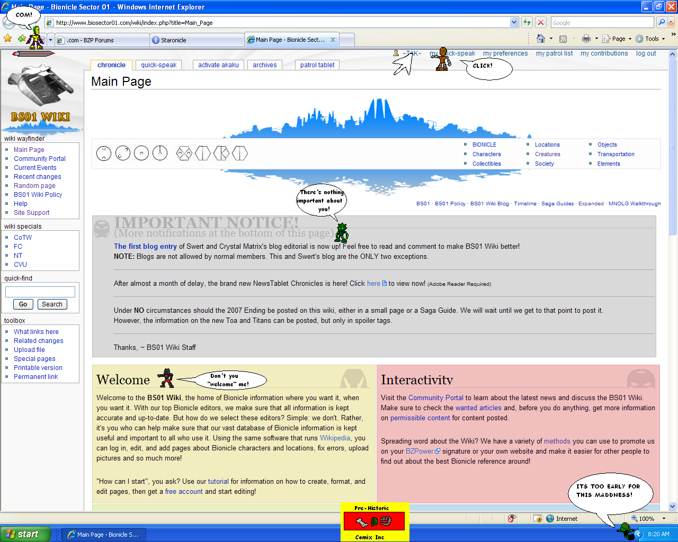Click the Add to Favorites icon
The width and height of the screenshot is (678, 542).
click(x=21, y=39)
